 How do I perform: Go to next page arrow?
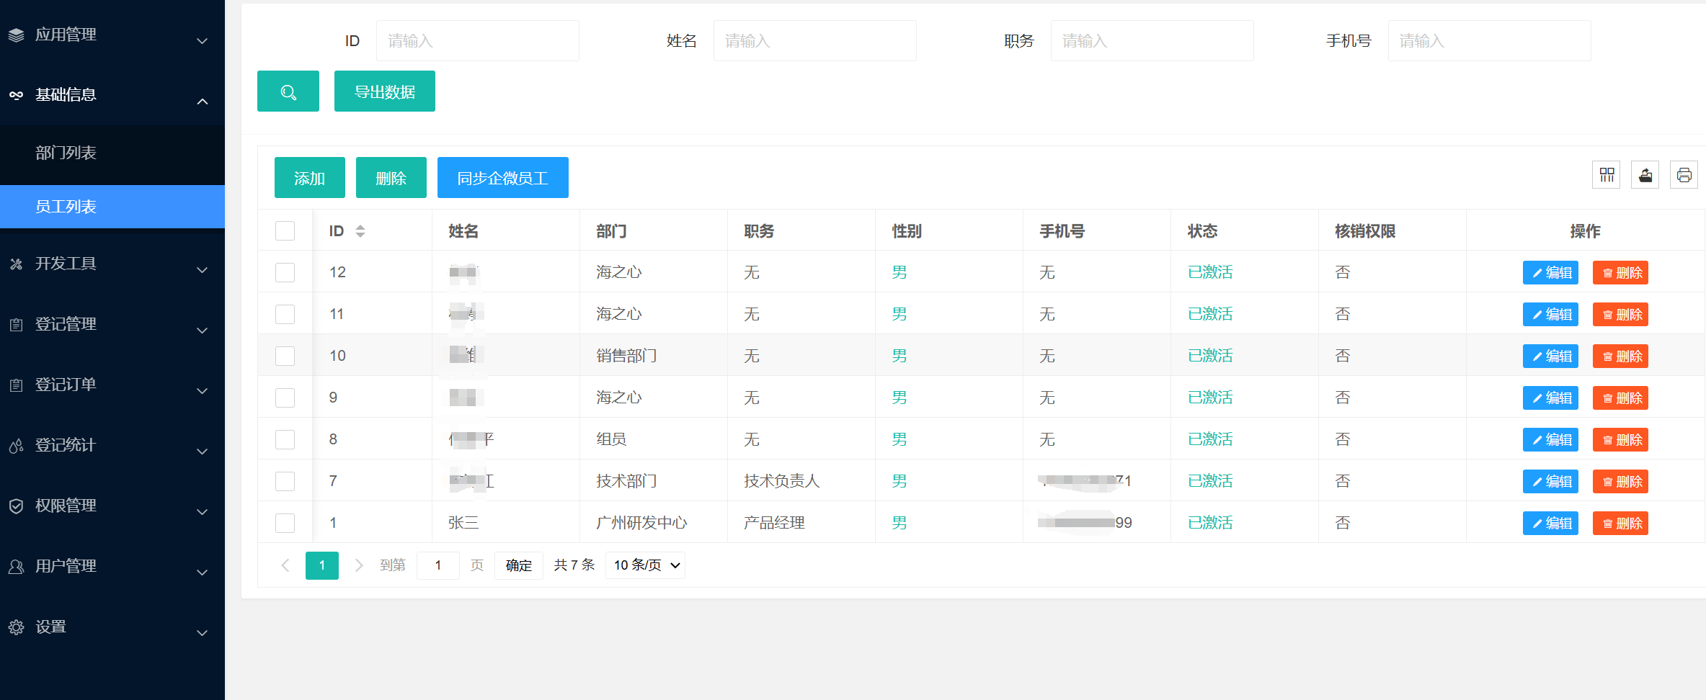point(358,565)
